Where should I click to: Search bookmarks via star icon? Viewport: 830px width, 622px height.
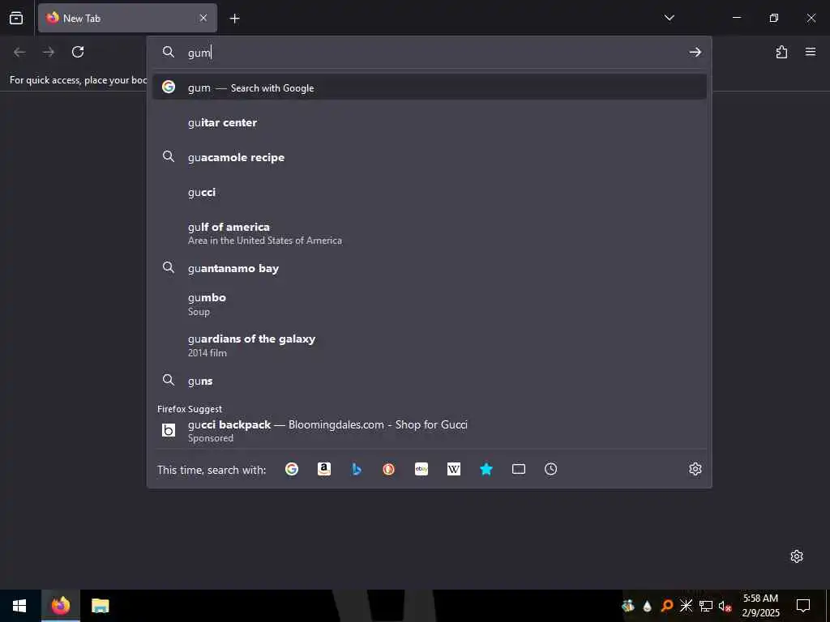[486, 469]
